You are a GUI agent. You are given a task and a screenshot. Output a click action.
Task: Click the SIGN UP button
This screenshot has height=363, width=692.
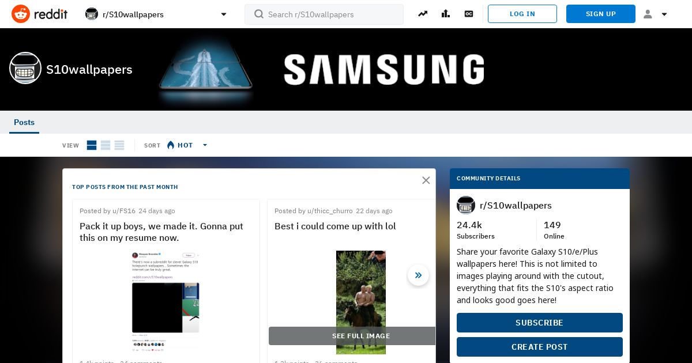[x=601, y=14]
